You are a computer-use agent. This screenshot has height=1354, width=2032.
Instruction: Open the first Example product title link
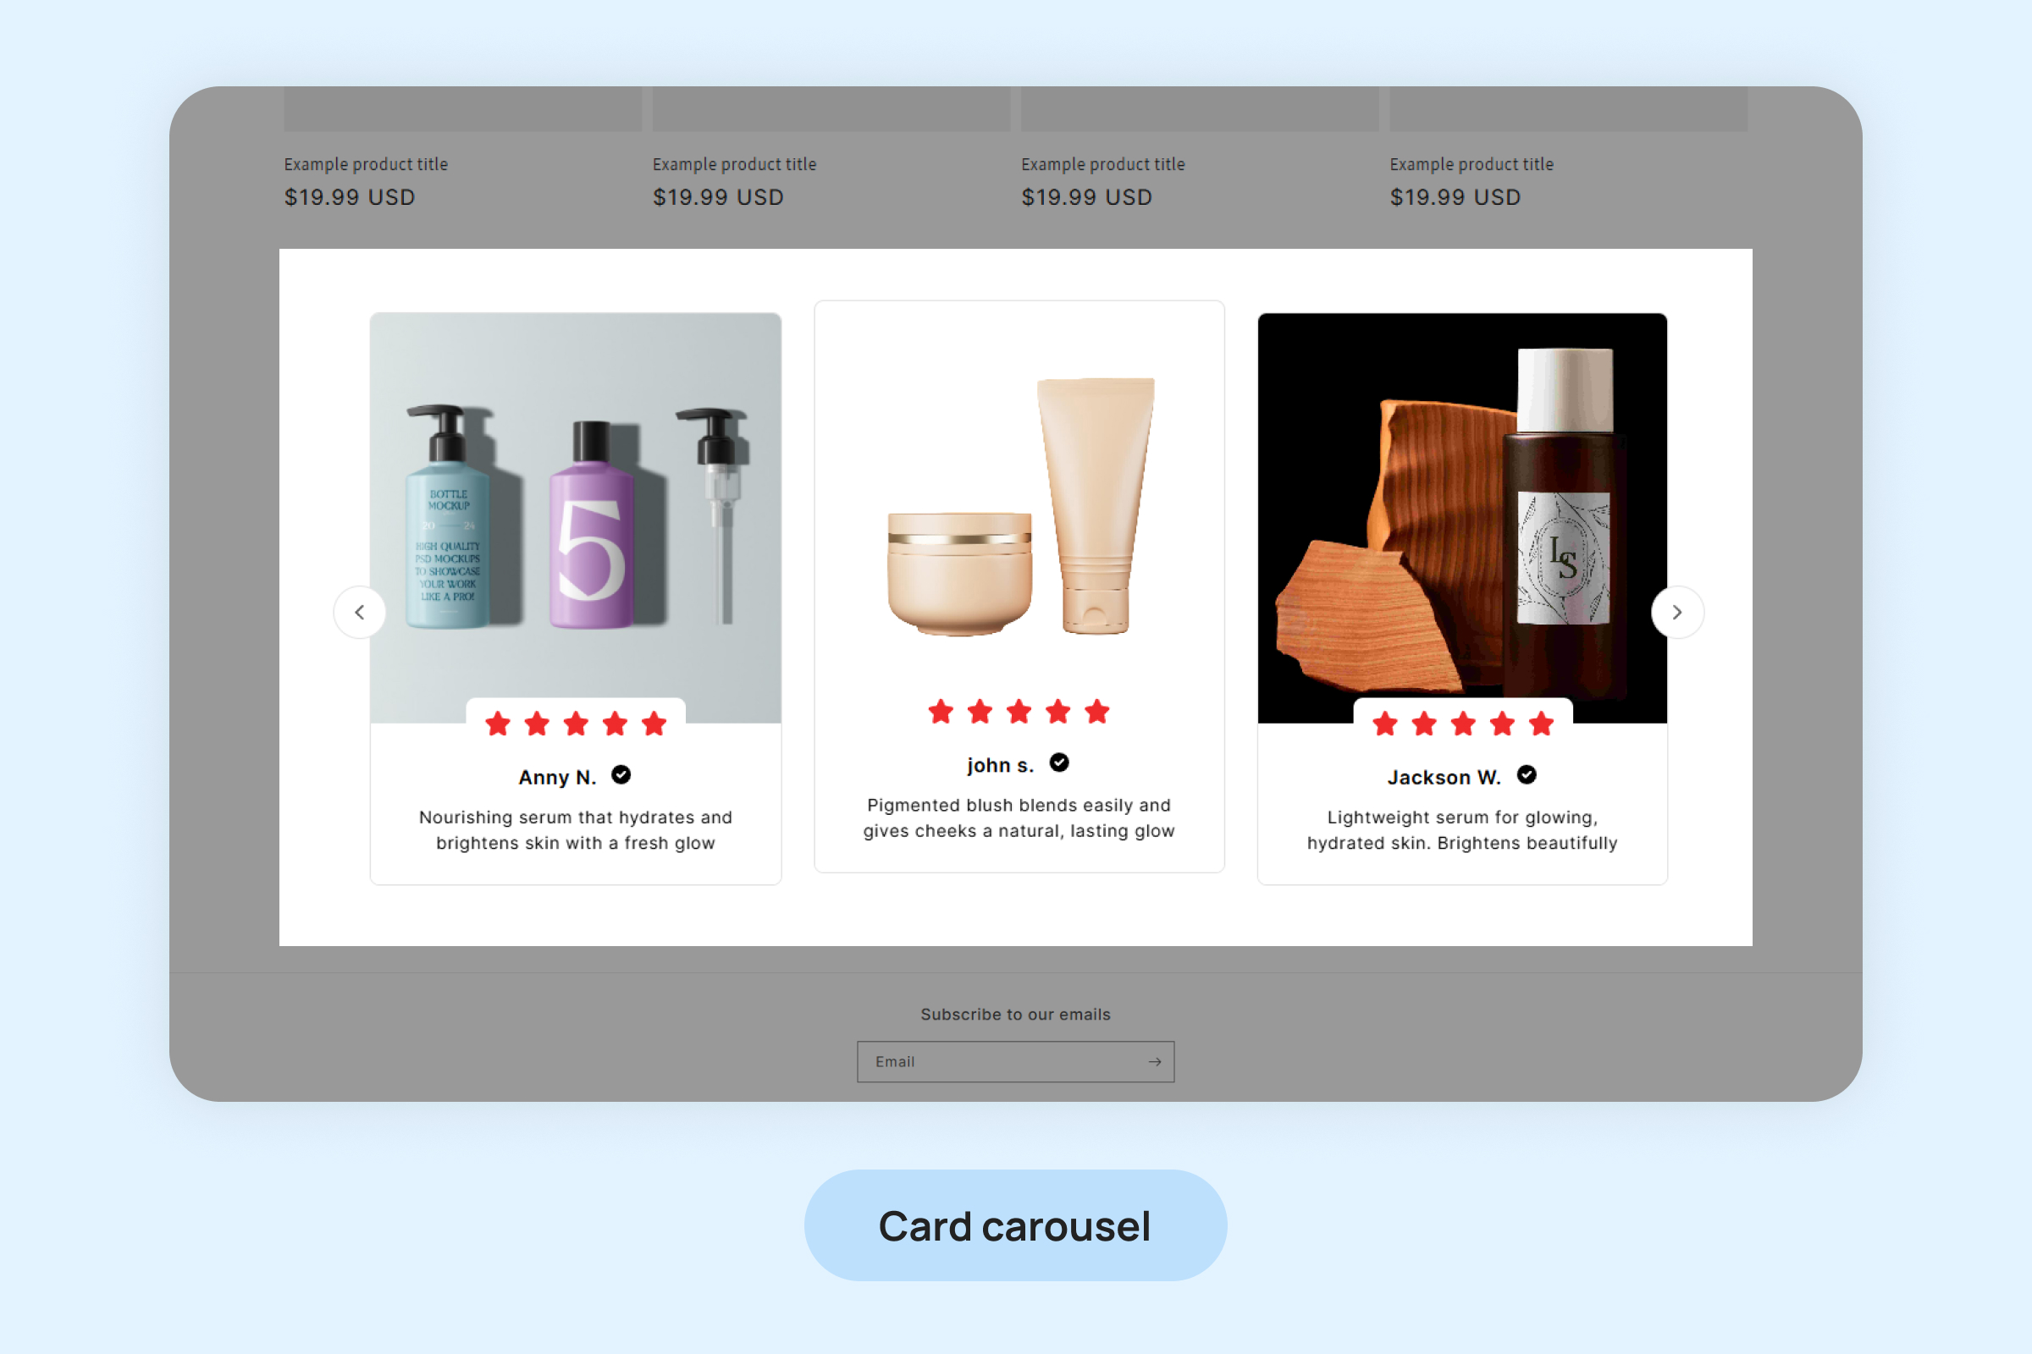click(x=367, y=164)
